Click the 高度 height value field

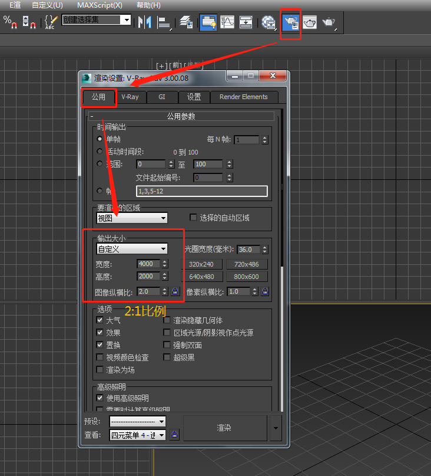148,276
